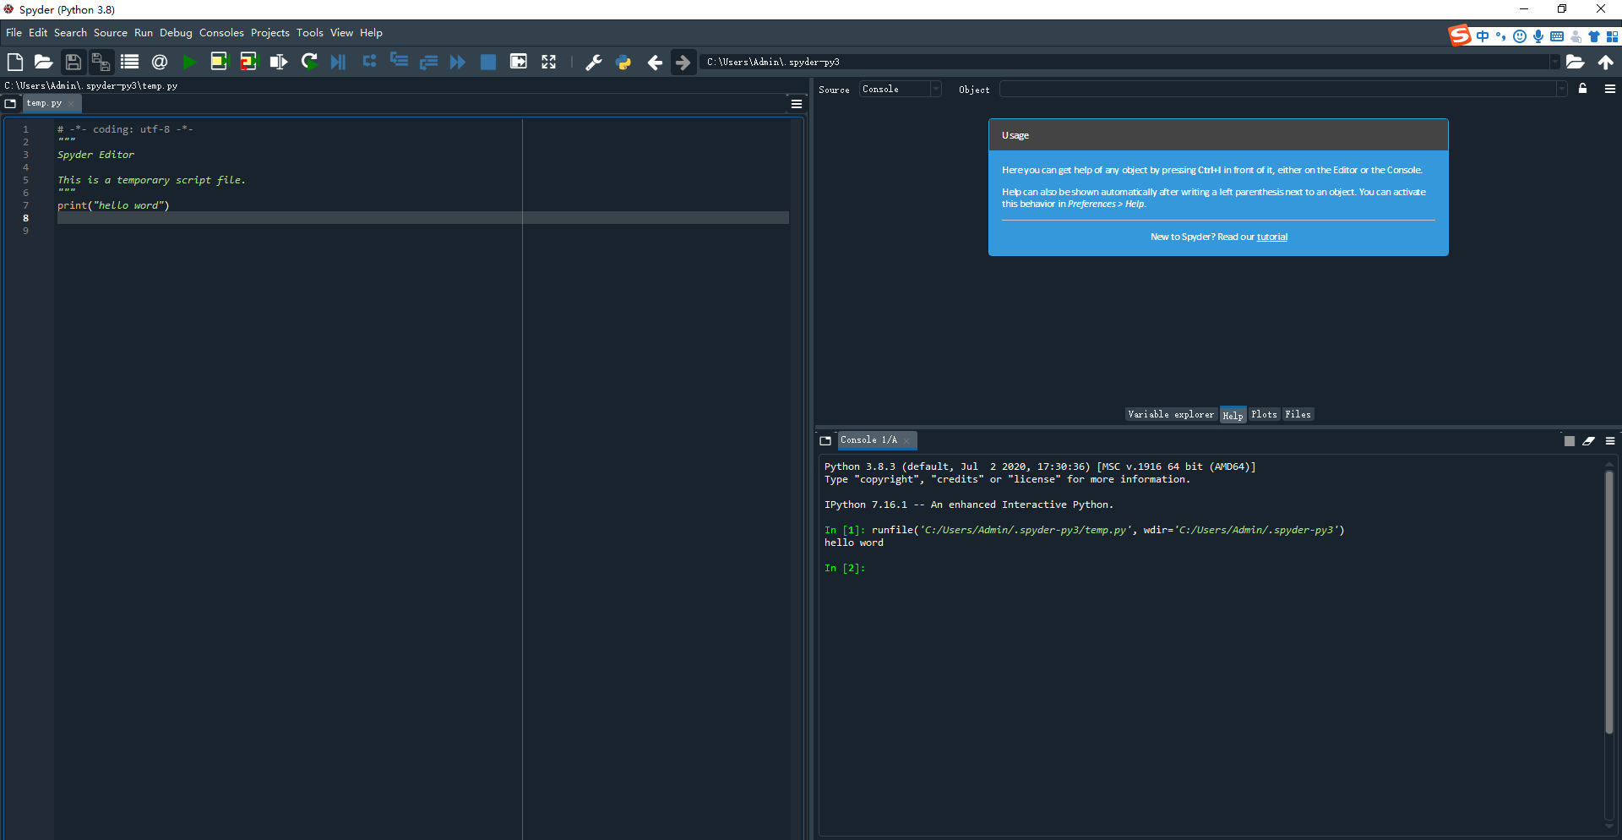This screenshot has width=1622, height=840.
Task: Create a new file with the toolbar icon
Action: pyautogui.click(x=14, y=62)
